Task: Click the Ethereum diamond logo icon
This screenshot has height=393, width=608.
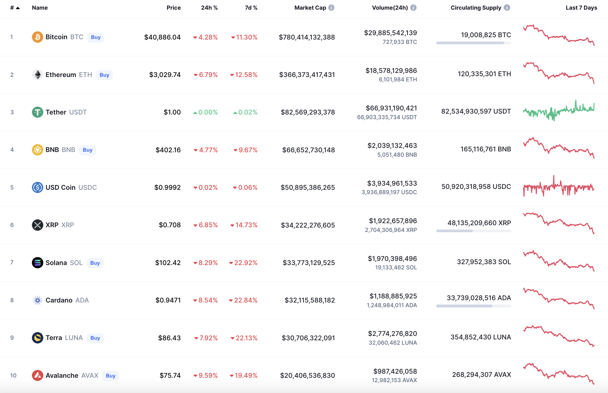Action: [x=37, y=75]
